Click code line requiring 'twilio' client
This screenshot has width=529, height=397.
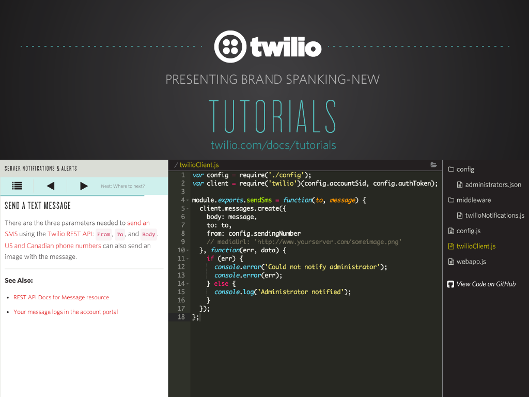[315, 184]
